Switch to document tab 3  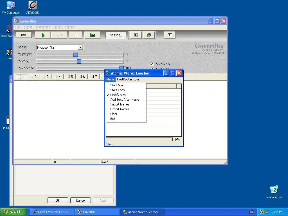[x=46, y=76]
